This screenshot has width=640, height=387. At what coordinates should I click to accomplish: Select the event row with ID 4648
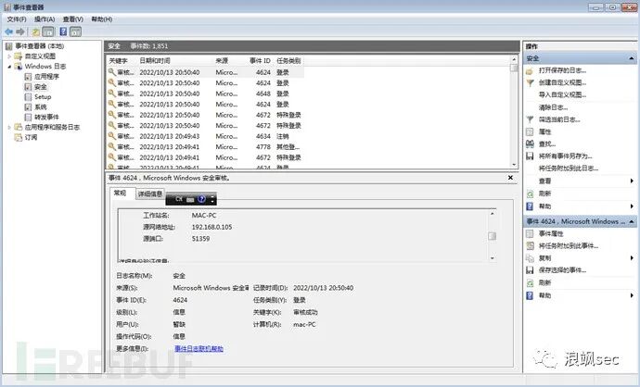click(x=205, y=94)
